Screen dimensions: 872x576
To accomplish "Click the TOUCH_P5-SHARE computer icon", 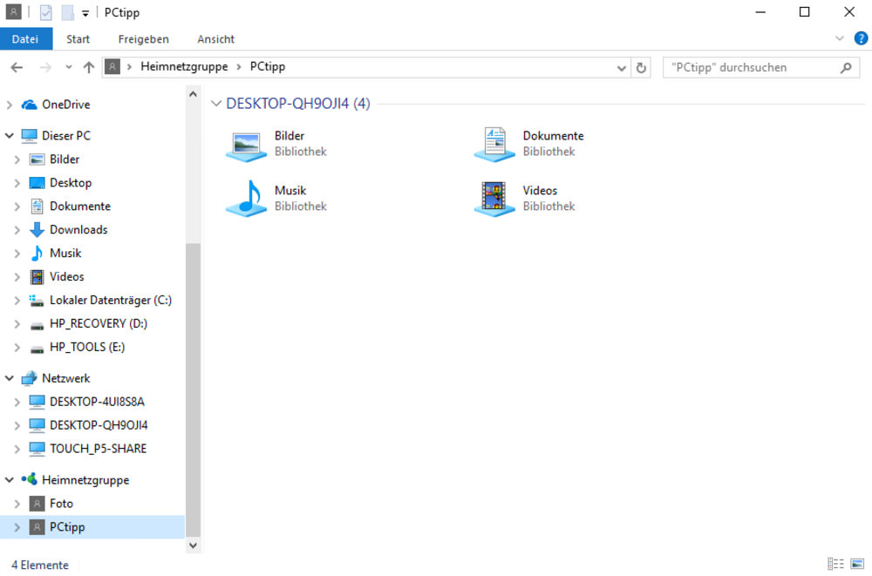I will (x=37, y=448).
